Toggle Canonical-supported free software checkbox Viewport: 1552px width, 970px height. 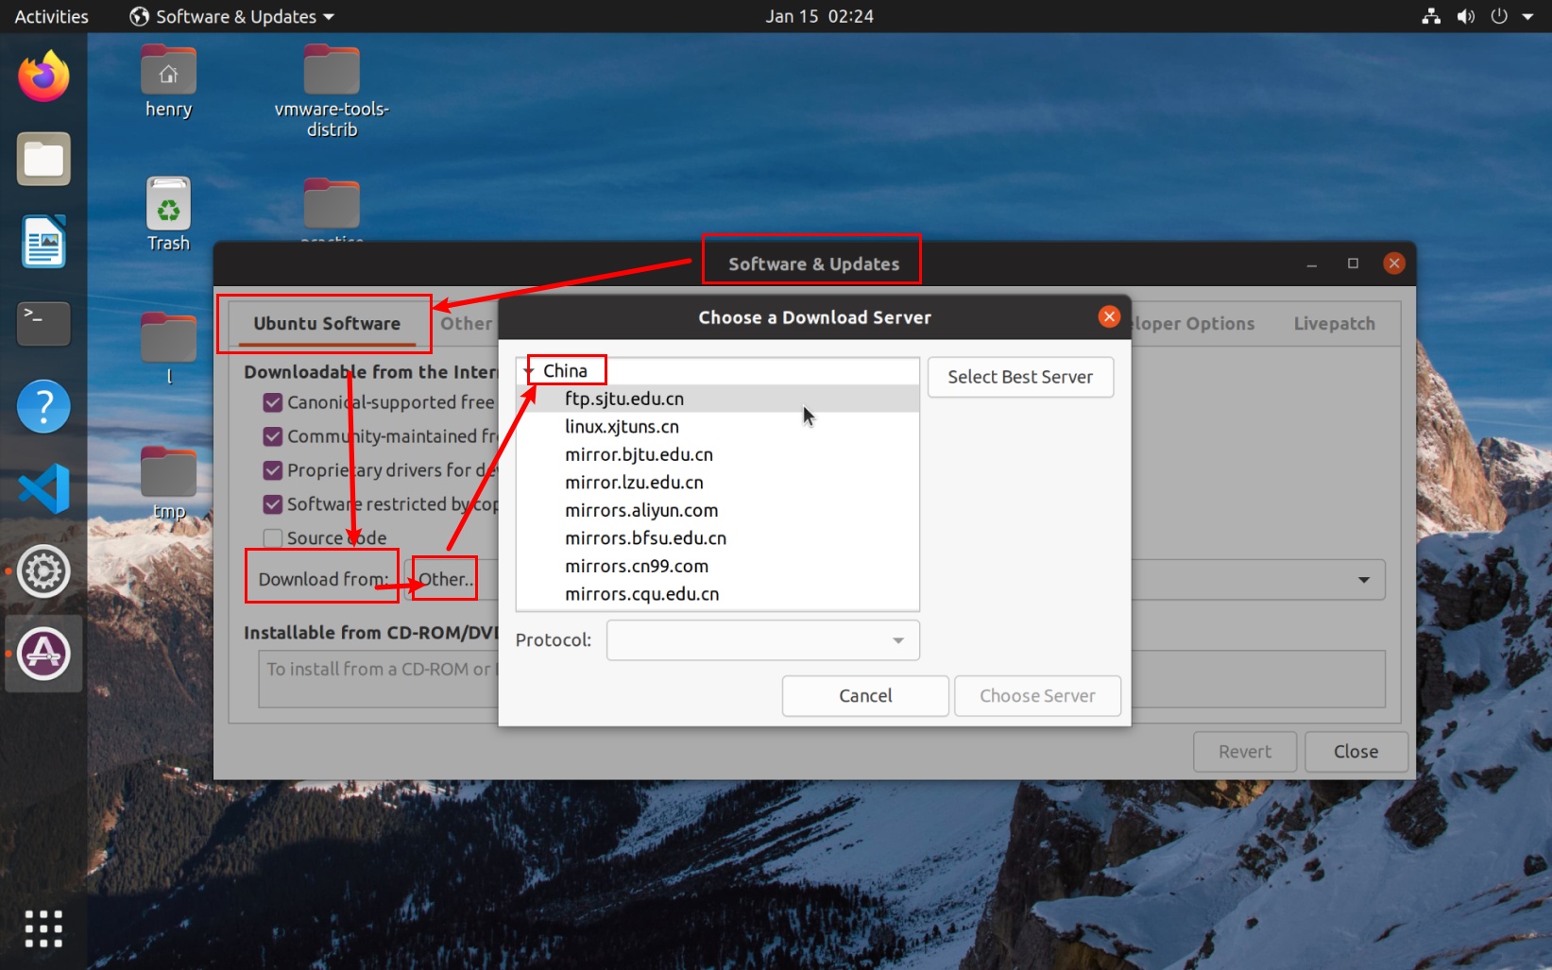(x=273, y=402)
